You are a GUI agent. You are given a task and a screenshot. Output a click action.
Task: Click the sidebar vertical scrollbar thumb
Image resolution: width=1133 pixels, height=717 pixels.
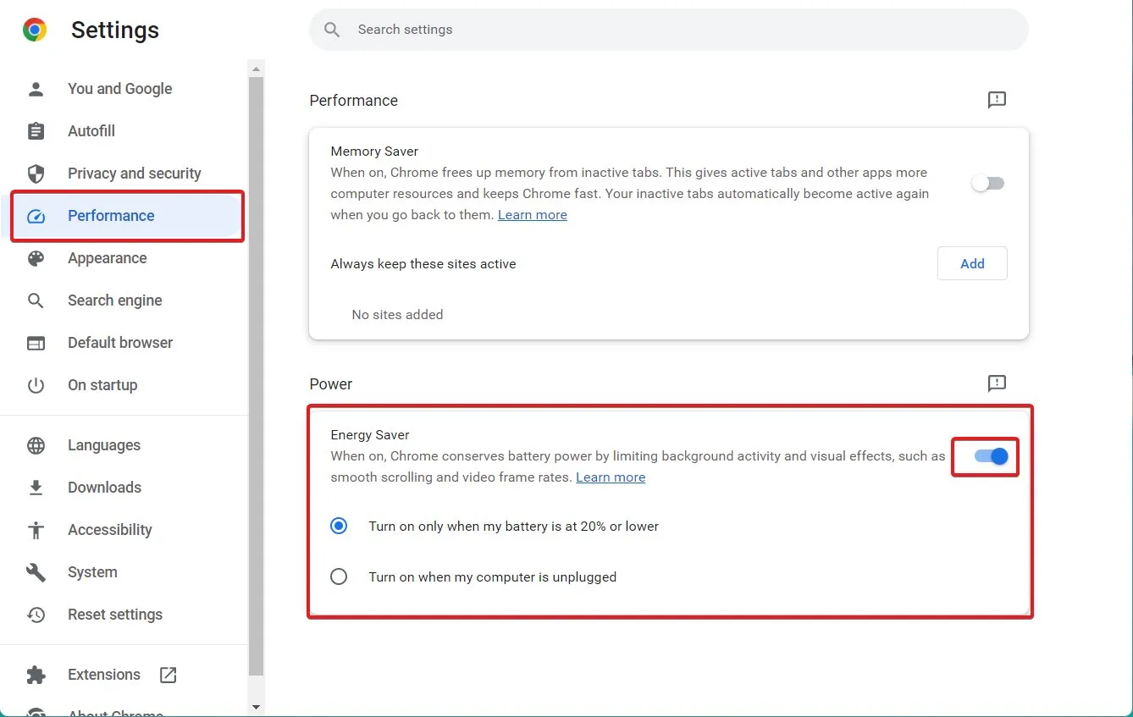[x=257, y=377]
